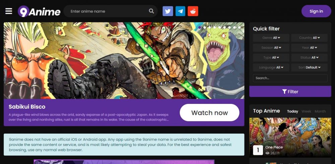The image size is (335, 164).
Task: Expand the Language filter dropdown
Action: tap(271, 67)
